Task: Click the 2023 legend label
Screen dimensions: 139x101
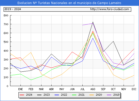Action: pos(47,95)
